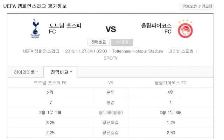Click the 전력비교 button below VS
This screenshot has width=224, height=140.
pos(99,42)
